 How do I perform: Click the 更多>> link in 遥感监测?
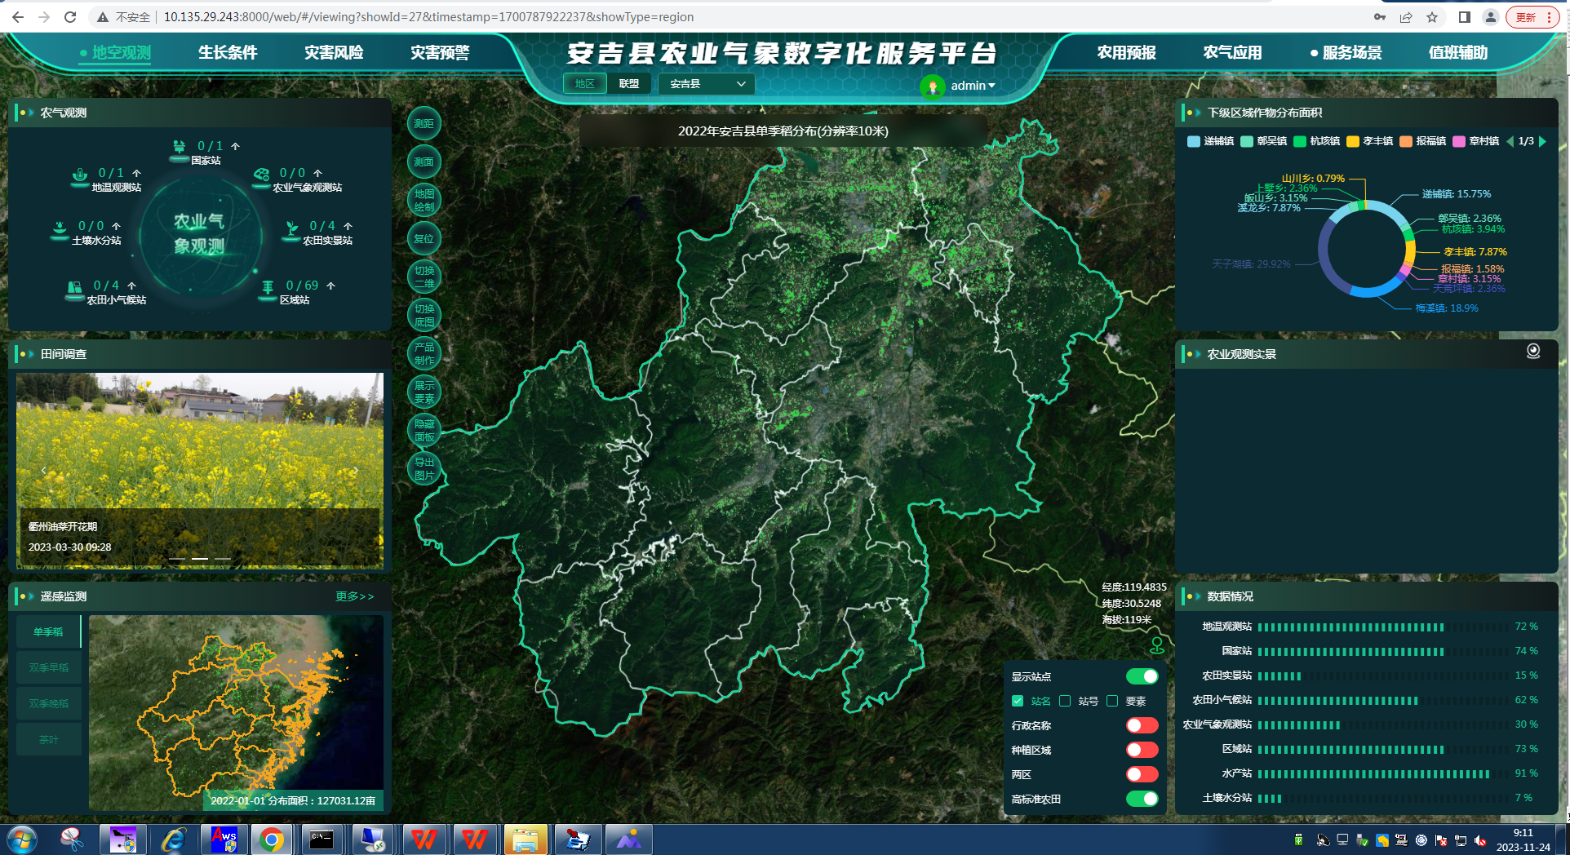pos(354,596)
